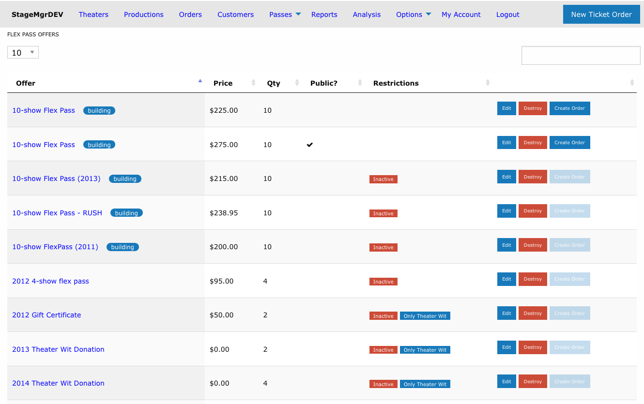Click the building tag on 10-show Flex Pass (2013)
The image size is (644, 404).
125,179
